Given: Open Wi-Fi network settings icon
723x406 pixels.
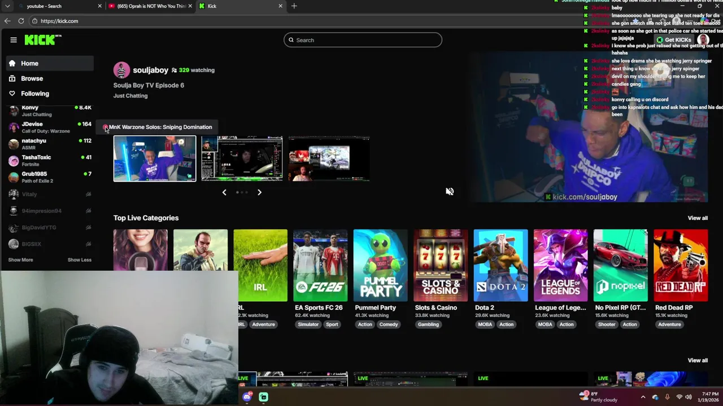Looking at the screenshot, I should (x=679, y=397).
